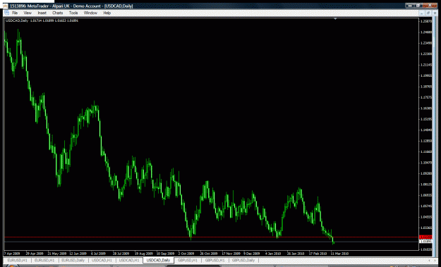
Task: Open the File menu
Action: coord(15,13)
